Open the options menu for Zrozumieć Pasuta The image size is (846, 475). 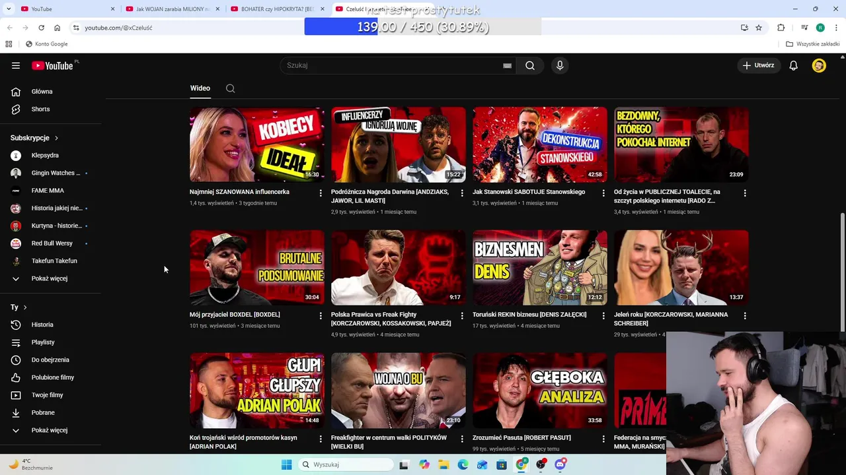pos(603,439)
